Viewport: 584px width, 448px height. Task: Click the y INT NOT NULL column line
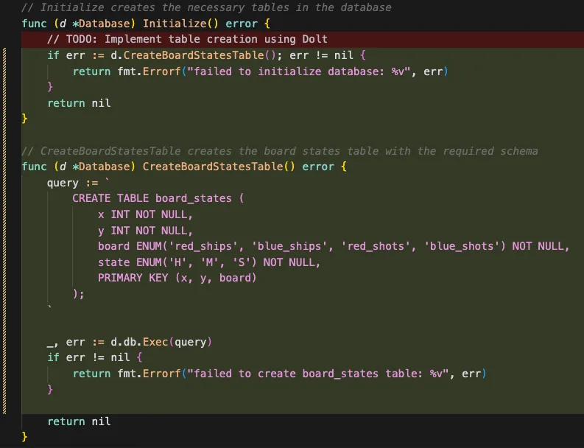click(145, 231)
